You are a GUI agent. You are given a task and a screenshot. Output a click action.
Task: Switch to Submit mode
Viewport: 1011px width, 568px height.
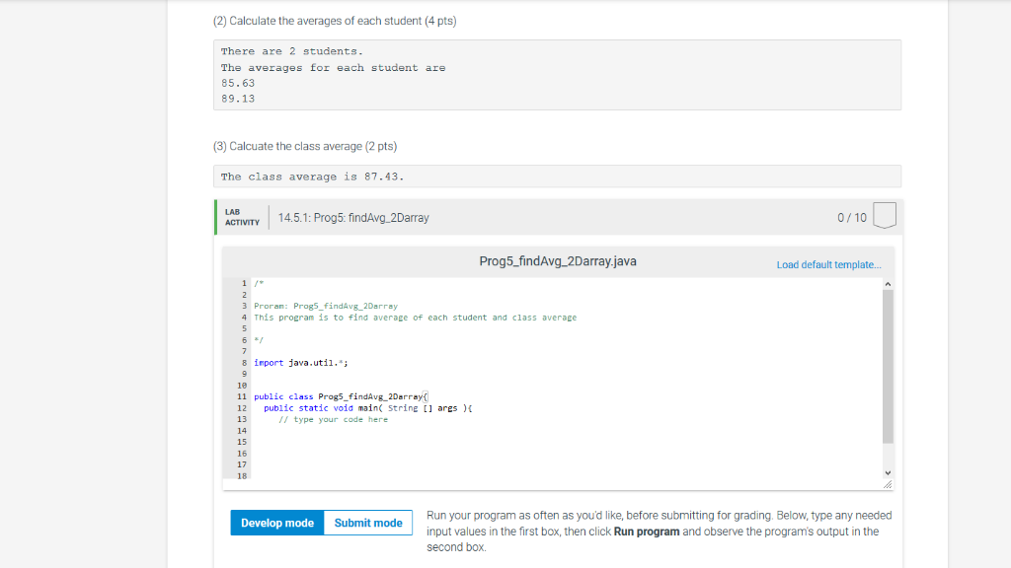click(368, 523)
